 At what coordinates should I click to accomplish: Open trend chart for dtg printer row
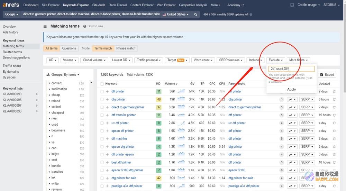292,99
